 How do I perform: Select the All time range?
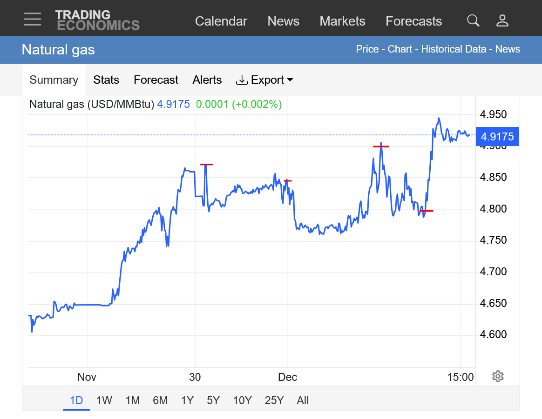[x=303, y=400]
